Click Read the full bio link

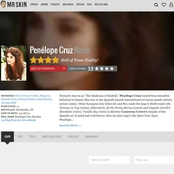(70, 126)
